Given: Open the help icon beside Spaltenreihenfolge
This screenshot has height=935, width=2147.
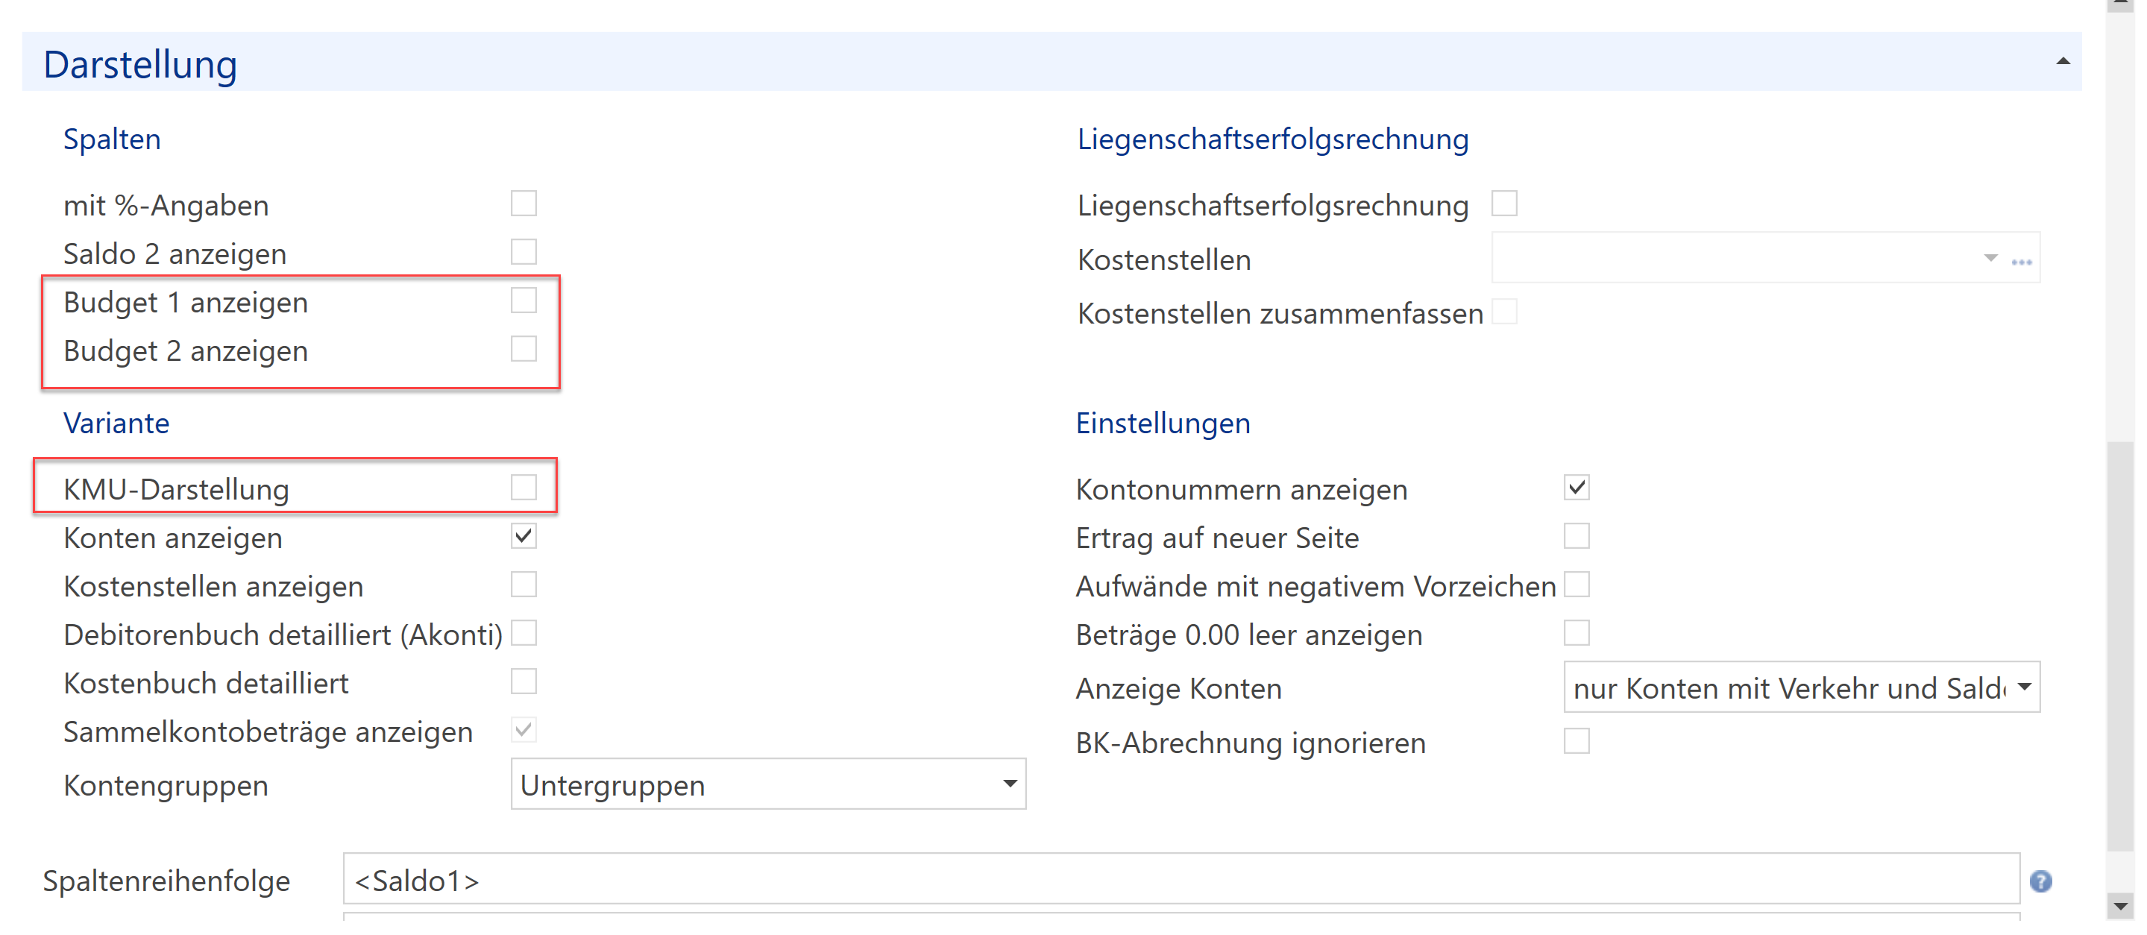Looking at the screenshot, I should coord(2040,881).
